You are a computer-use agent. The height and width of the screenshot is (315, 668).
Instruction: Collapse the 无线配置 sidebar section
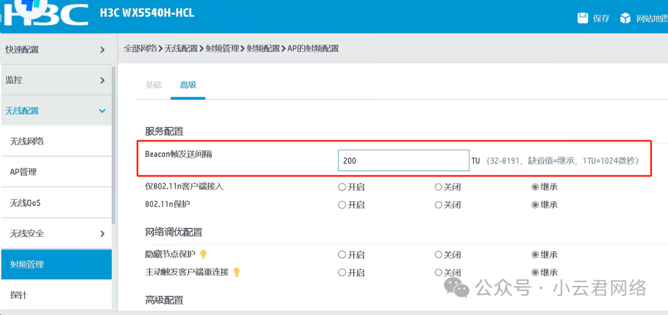[x=102, y=111]
